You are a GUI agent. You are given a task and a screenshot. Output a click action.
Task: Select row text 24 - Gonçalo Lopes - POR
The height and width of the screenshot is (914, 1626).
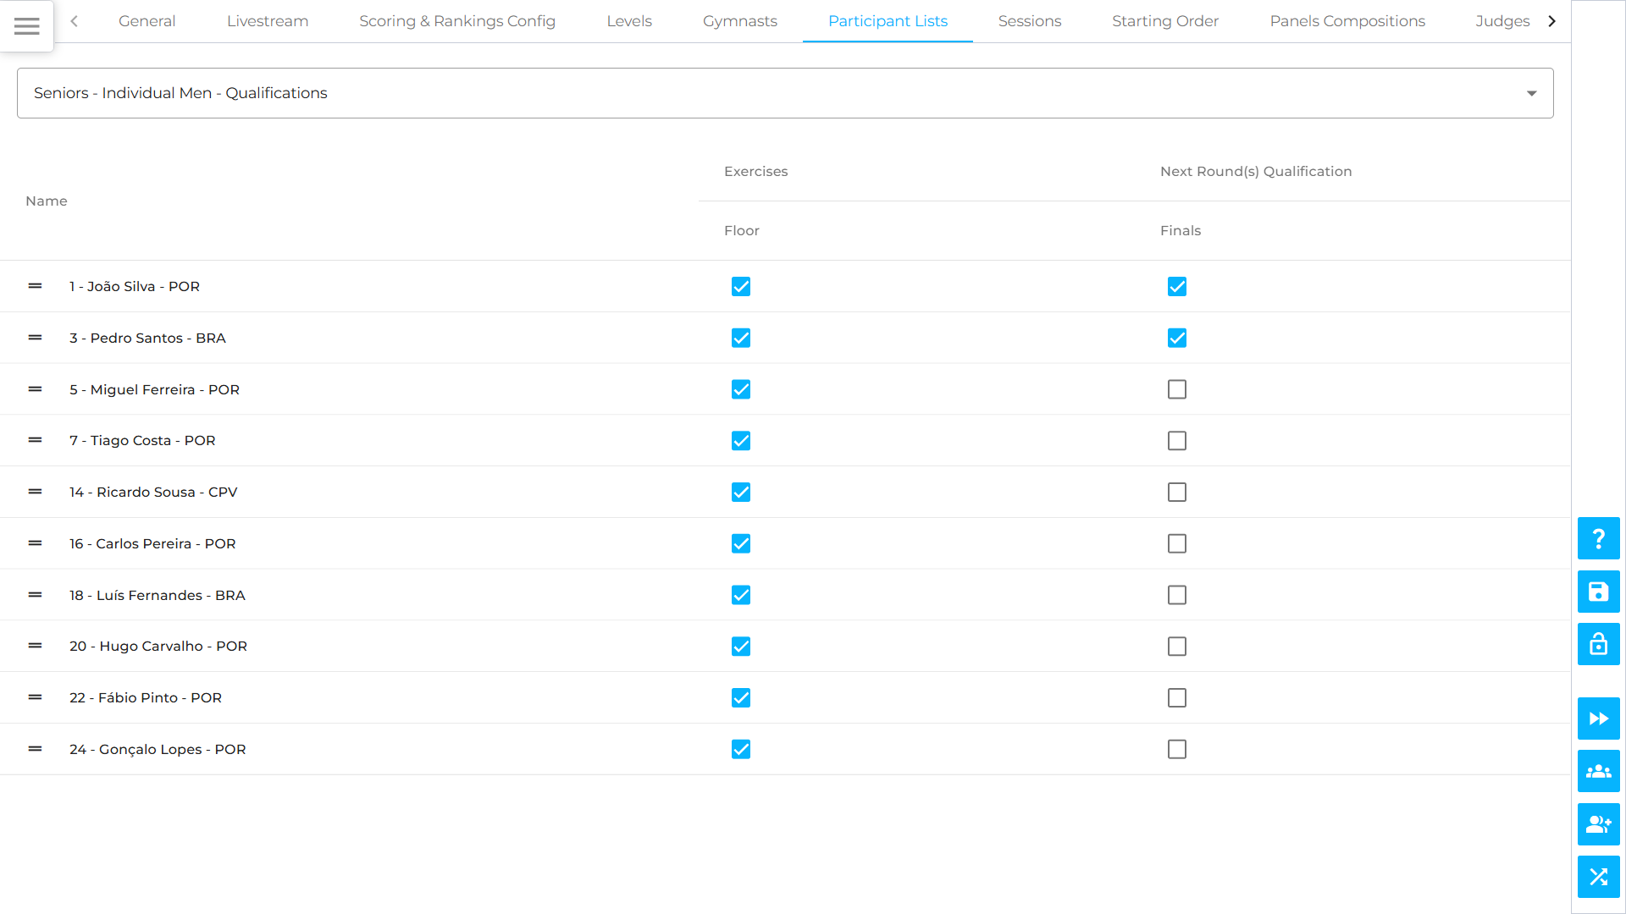click(x=158, y=749)
